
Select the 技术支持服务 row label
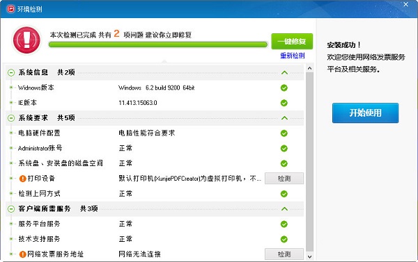point(39,239)
